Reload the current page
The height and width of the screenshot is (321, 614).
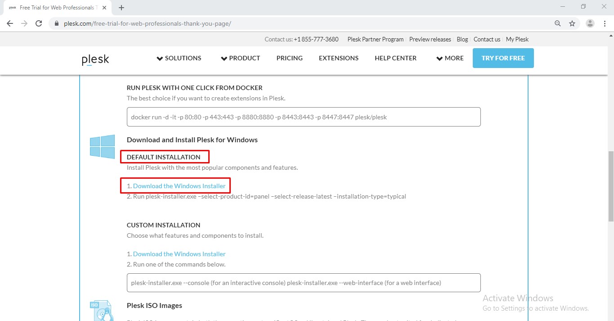39,23
